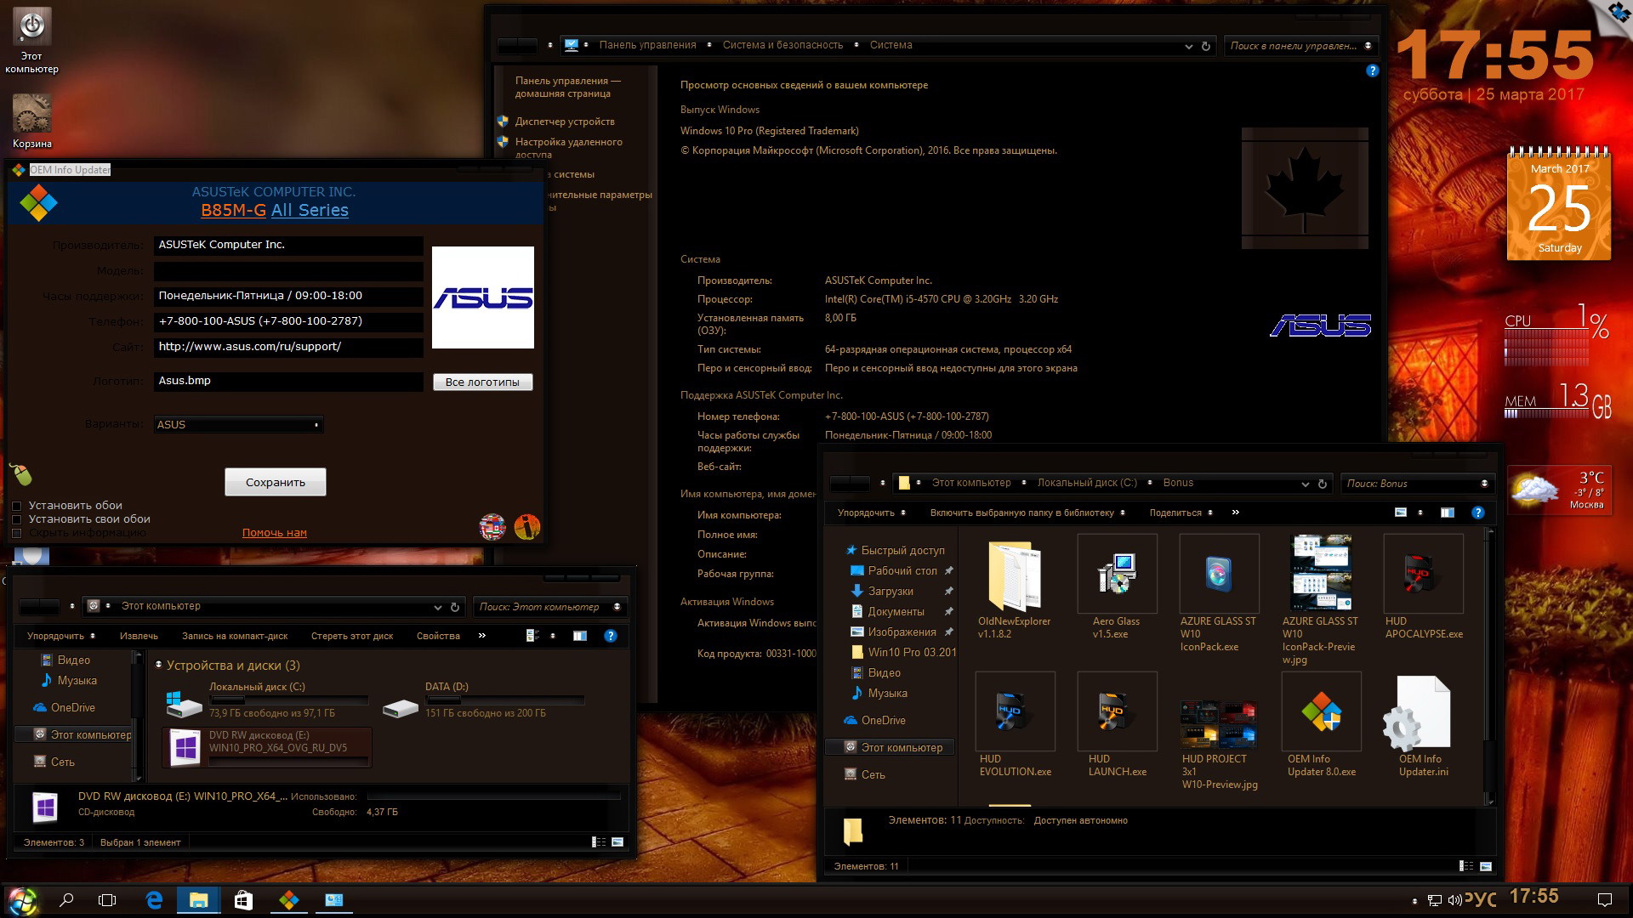Open the Store icon on the taskbar
The image size is (1633, 918).
click(x=243, y=900)
